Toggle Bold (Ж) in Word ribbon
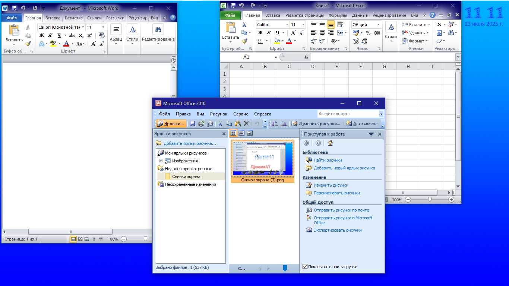Screen dimensions: 509x286 [x=42, y=35]
